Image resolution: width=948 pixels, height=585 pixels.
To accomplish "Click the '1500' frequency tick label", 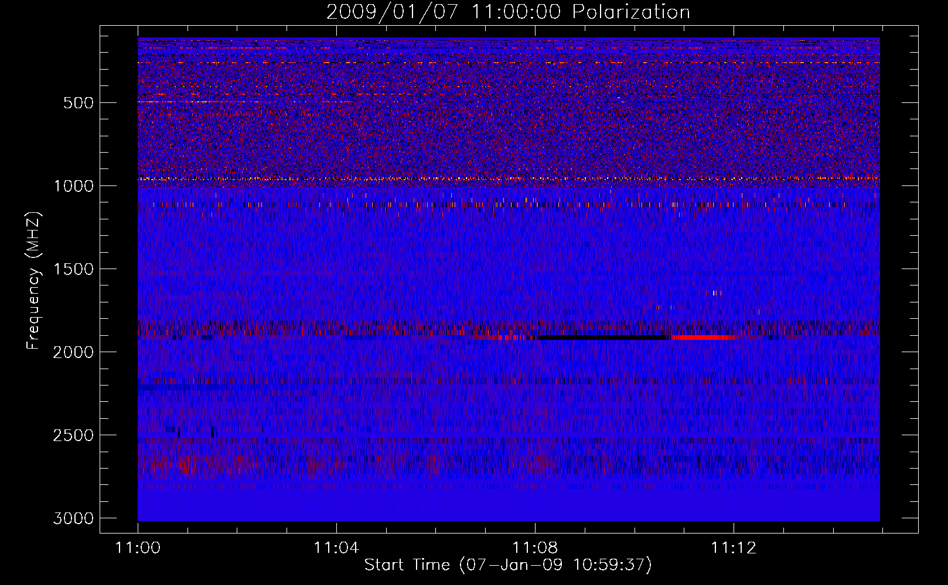I will click(73, 269).
